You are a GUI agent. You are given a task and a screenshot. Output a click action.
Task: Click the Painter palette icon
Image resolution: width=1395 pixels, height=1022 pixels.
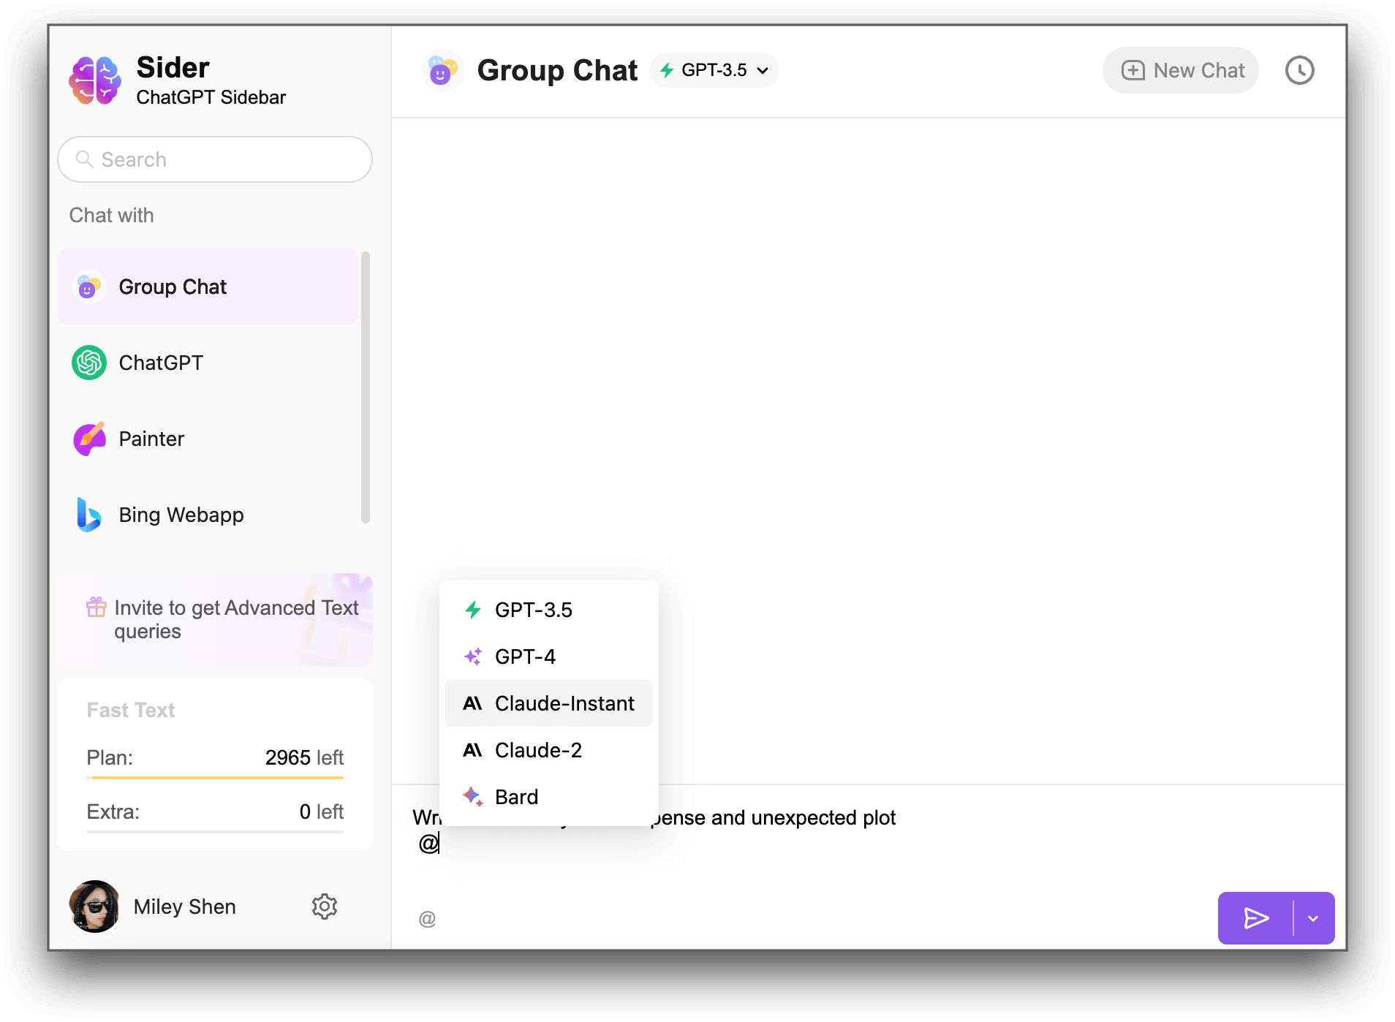[x=89, y=439]
